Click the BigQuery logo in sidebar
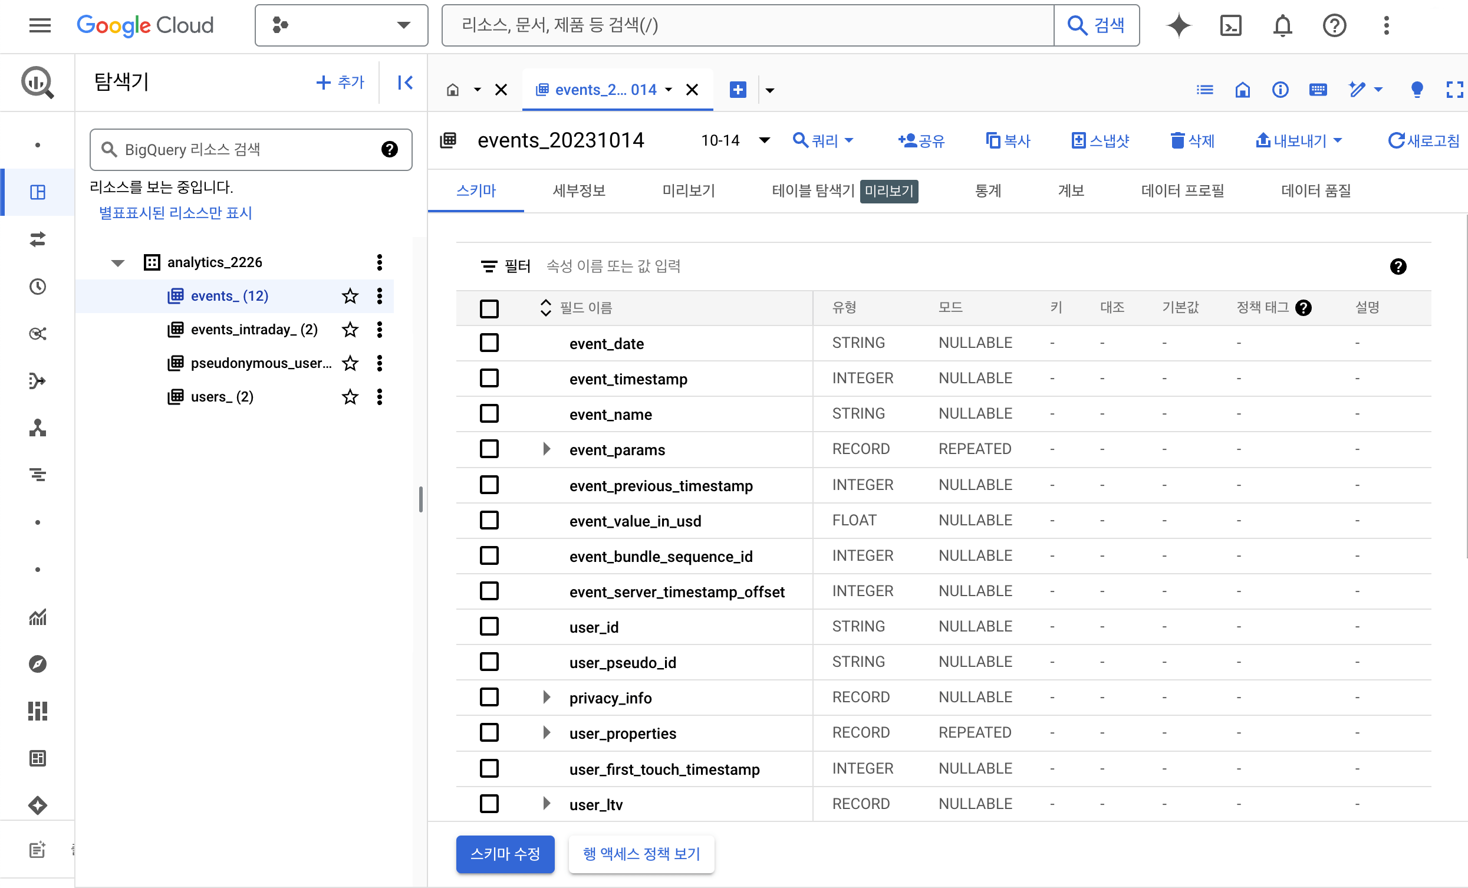 (x=38, y=82)
